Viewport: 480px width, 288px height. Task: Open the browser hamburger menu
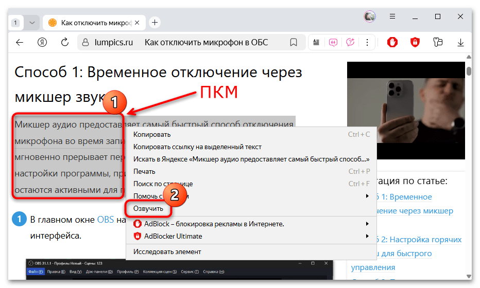click(392, 16)
